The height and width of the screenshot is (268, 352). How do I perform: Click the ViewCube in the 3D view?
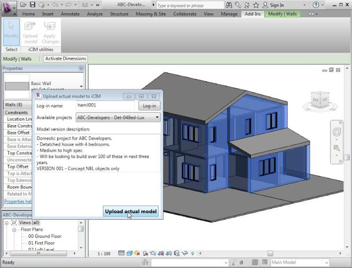(320, 100)
